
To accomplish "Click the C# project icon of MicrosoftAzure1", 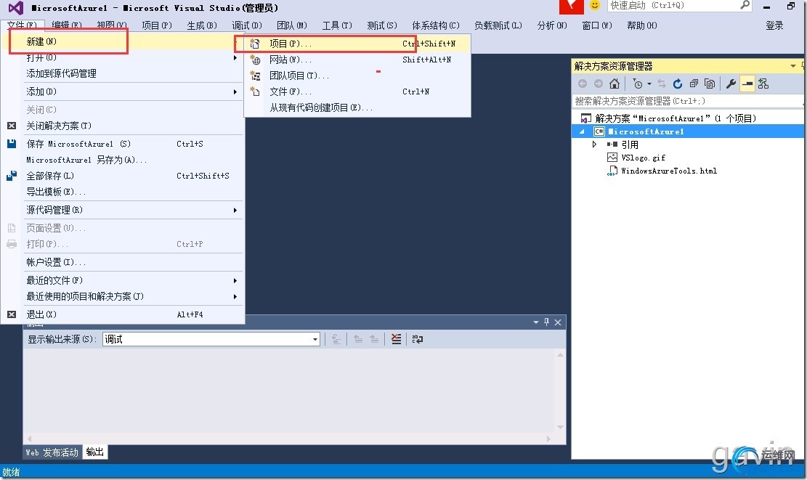I will (x=599, y=131).
